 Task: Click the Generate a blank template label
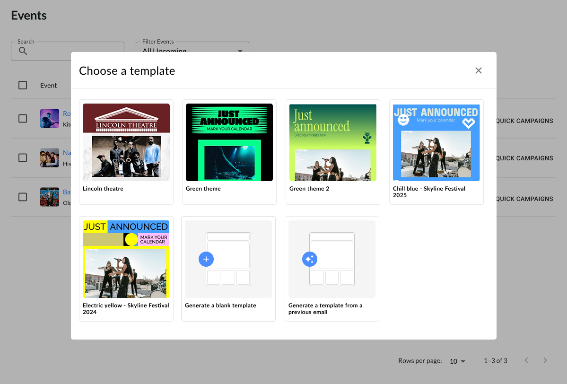[220, 305]
